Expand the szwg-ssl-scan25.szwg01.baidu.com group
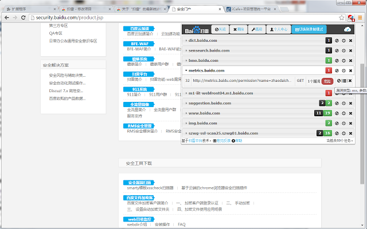Screen dimensions: 367x229 [186, 133]
